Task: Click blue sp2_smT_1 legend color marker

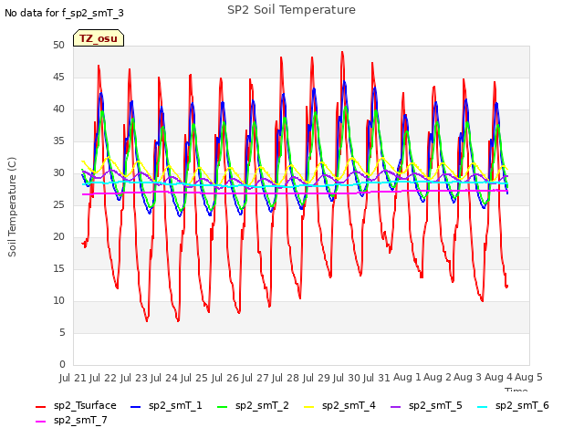Action: 136,407
